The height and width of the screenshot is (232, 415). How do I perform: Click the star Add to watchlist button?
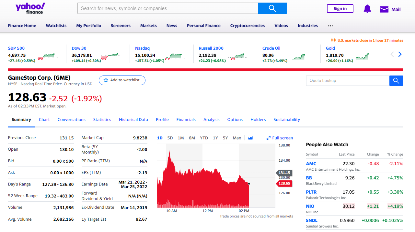(x=122, y=80)
